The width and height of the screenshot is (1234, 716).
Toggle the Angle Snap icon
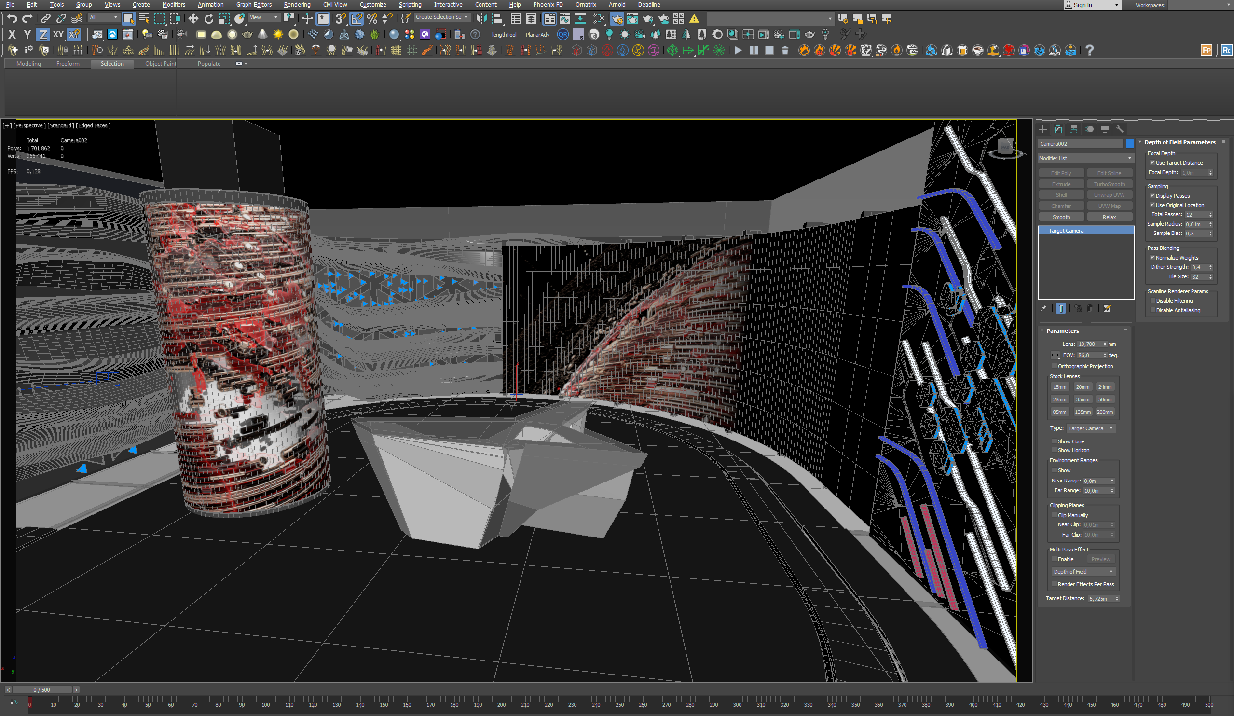(356, 19)
